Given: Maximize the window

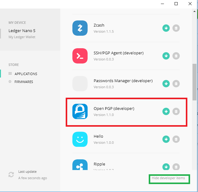Looking at the screenshot, I should click(x=176, y=4).
